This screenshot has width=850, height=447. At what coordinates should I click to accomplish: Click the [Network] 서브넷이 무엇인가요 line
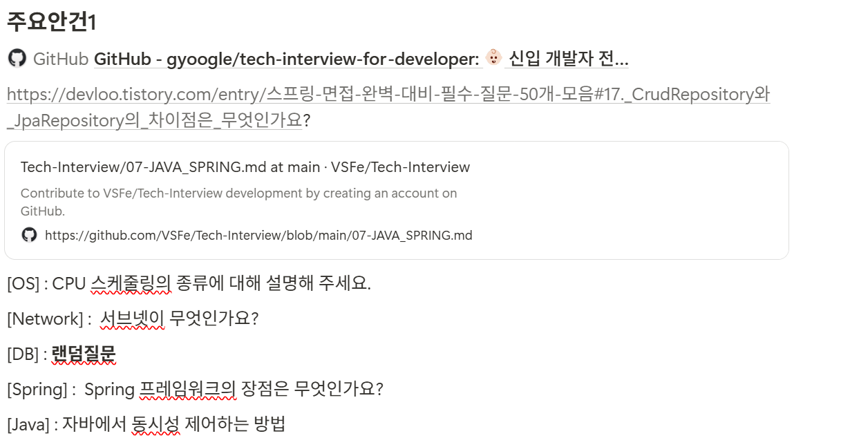coord(133,318)
